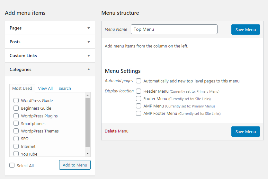Expand the Posts section arrow
The width and height of the screenshot is (268, 179).
point(89,42)
